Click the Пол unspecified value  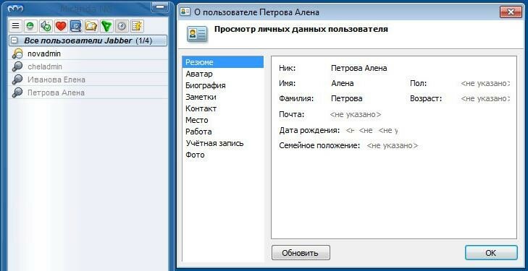point(485,83)
